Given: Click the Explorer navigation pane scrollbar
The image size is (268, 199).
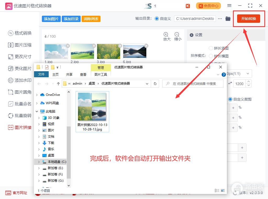Looking at the screenshot, I should click(x=69, y=152).
